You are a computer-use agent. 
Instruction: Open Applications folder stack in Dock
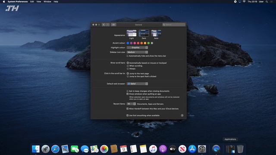point(230,149)
